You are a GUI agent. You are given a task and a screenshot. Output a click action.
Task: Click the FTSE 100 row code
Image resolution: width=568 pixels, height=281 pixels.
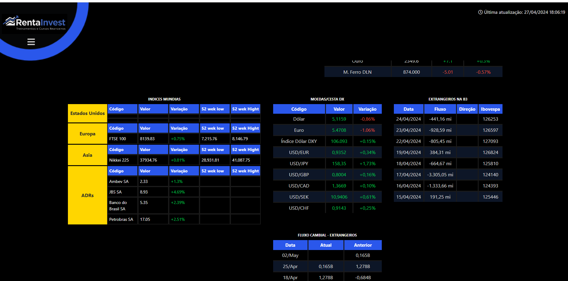tap(118, 139)
